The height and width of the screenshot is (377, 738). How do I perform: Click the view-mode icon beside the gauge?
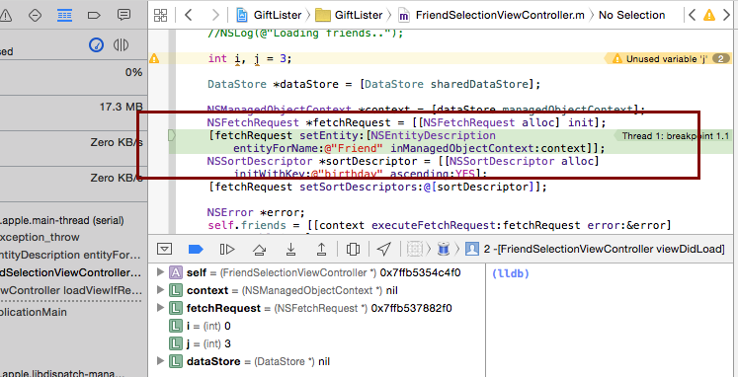(121, 45)
